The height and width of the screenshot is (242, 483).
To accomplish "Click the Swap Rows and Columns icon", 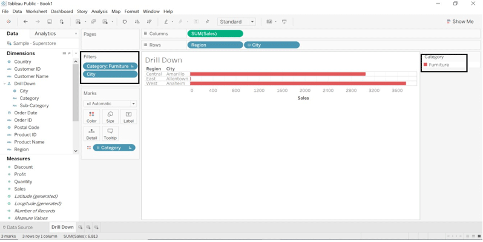I will pos(125,22).
